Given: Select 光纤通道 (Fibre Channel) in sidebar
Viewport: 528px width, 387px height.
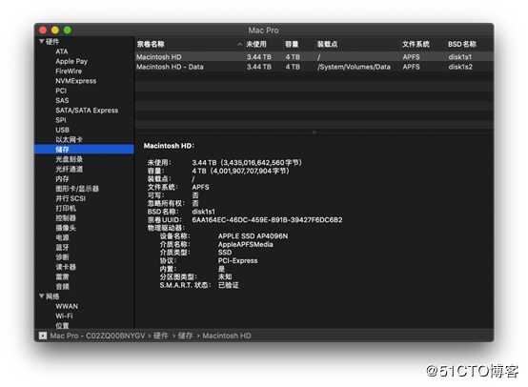Looking at the screenshot, I should 69,169.
